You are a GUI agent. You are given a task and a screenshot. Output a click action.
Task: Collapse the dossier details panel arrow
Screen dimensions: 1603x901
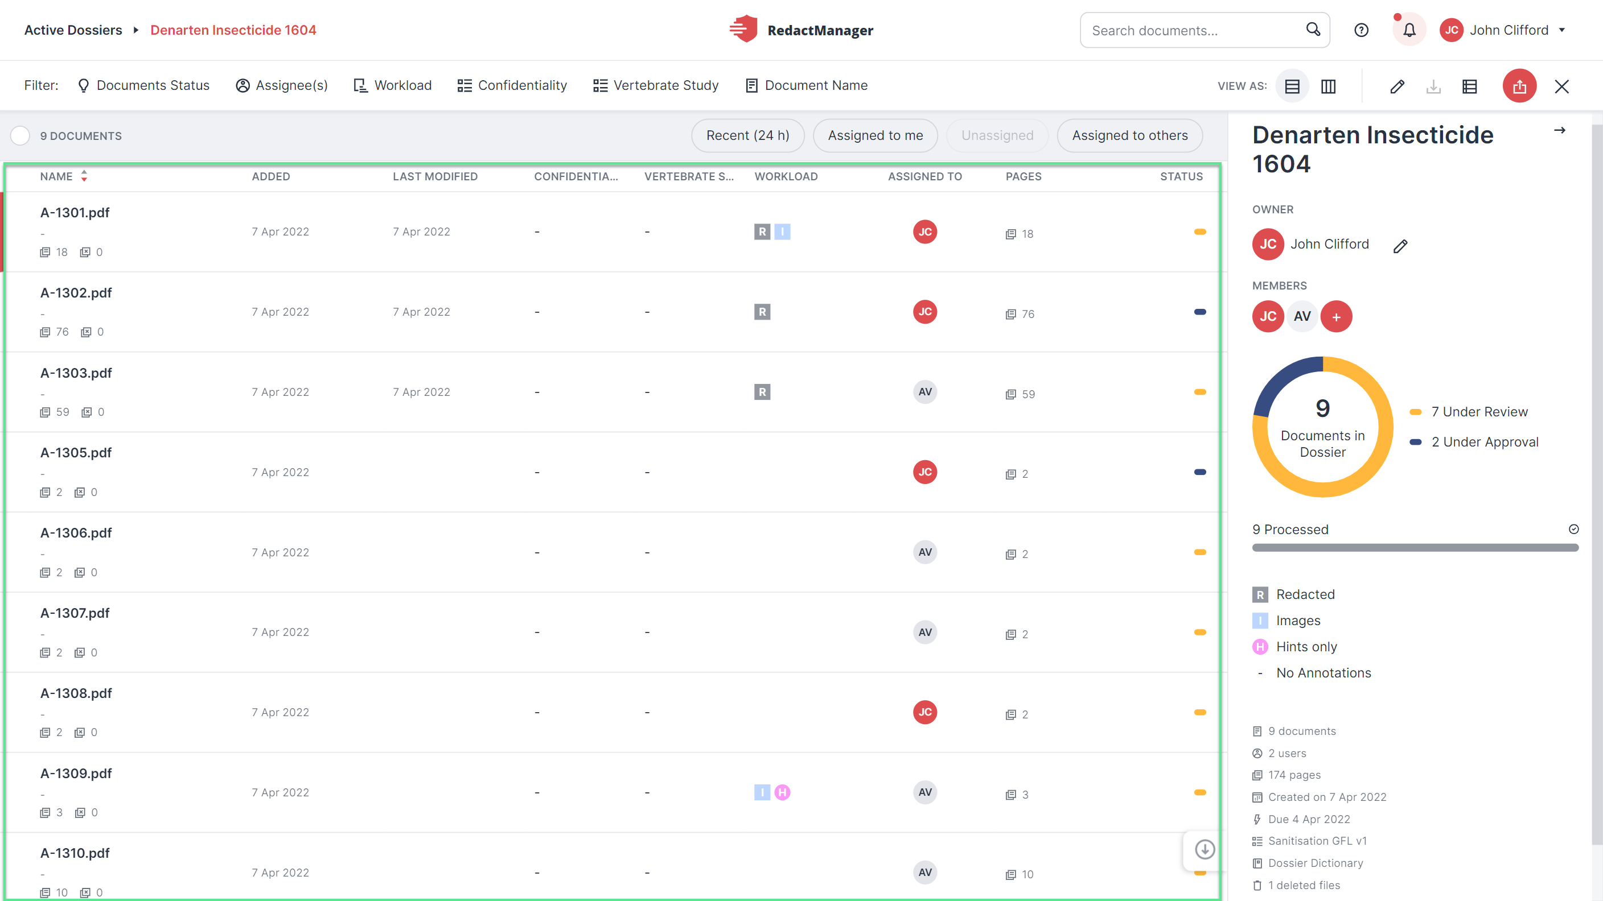click(1559, 131)
